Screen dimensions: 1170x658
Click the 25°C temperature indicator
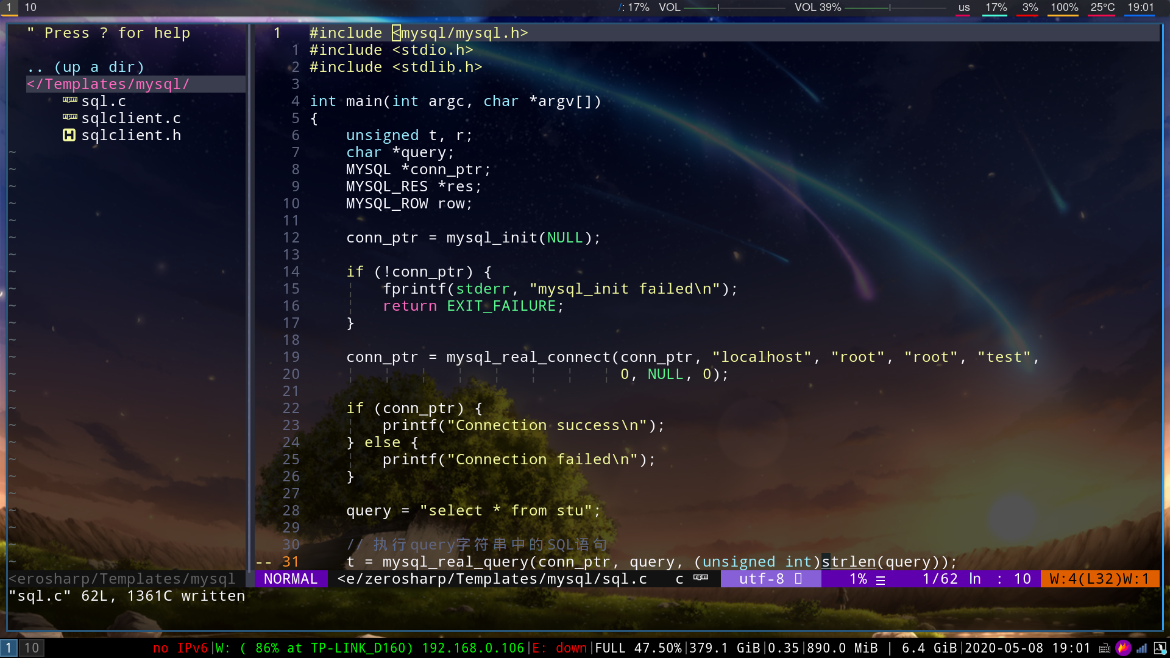point(1102,7)
